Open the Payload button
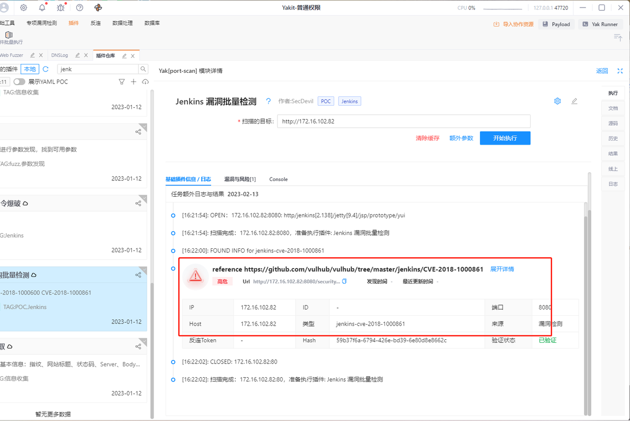This screenshot has height=421, width=630. coord(557,24)
